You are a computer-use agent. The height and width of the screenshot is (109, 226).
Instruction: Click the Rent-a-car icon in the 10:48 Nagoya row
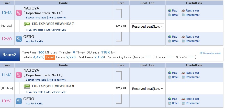[x=183, y=10]
